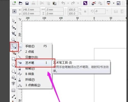Click the Print icon
The height and width of the screenshot is (102, 128).
pyautogui.click(x=33, y=3)
